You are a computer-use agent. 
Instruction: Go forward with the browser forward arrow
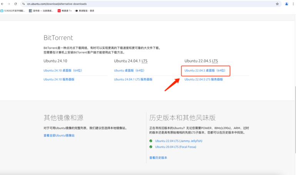point(9,4)
